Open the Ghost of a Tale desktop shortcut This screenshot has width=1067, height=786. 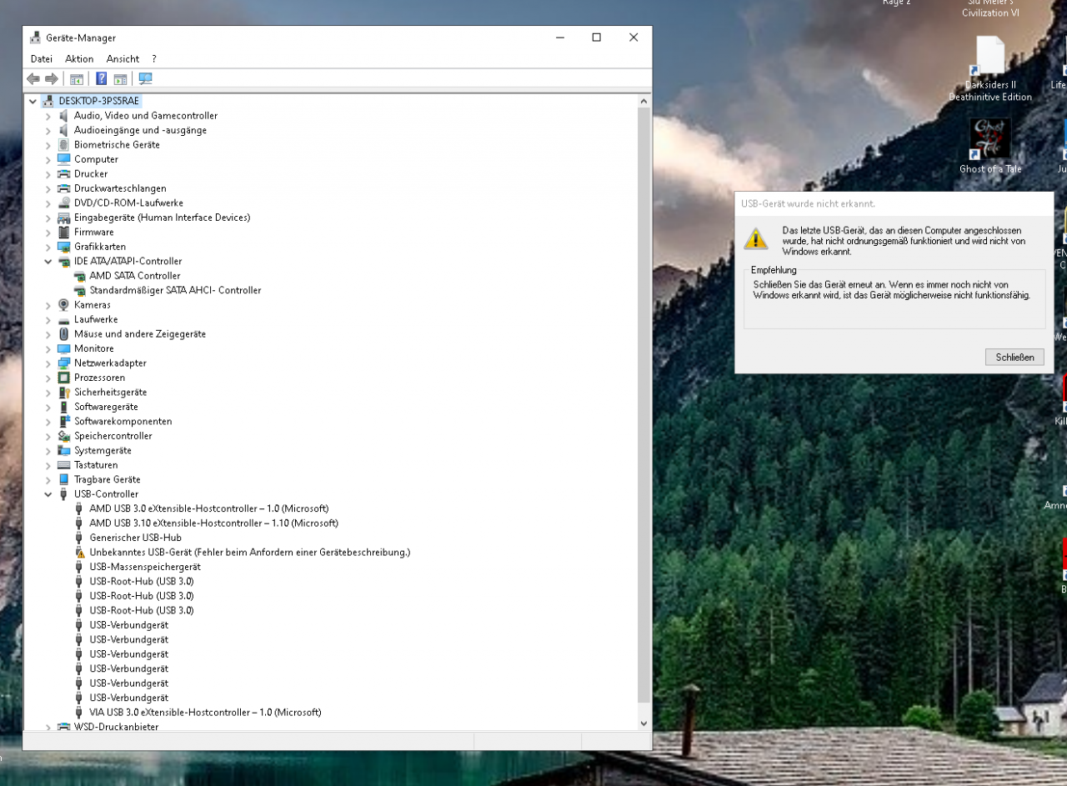pos(990,146)
